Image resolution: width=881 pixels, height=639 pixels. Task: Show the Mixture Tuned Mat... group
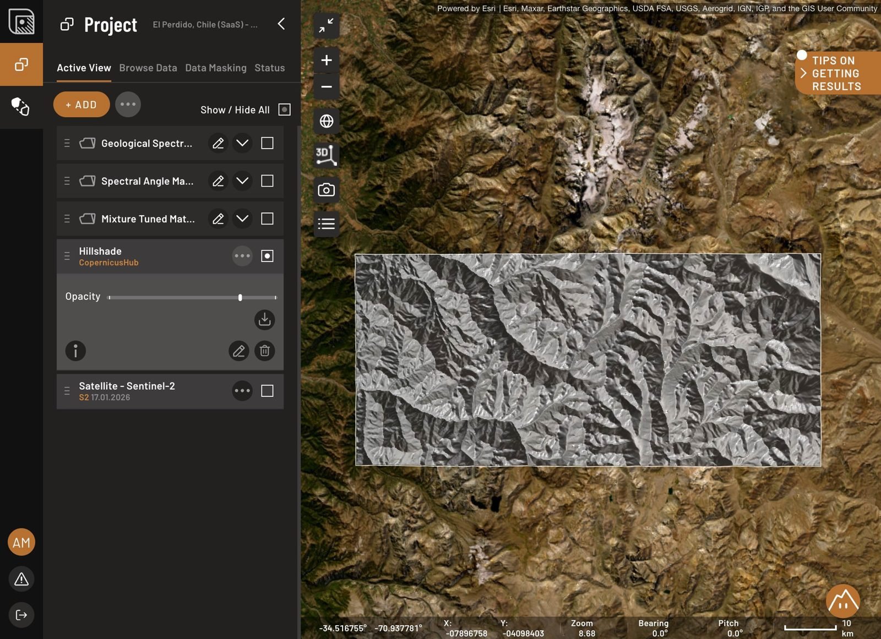[x=267, y=219]
